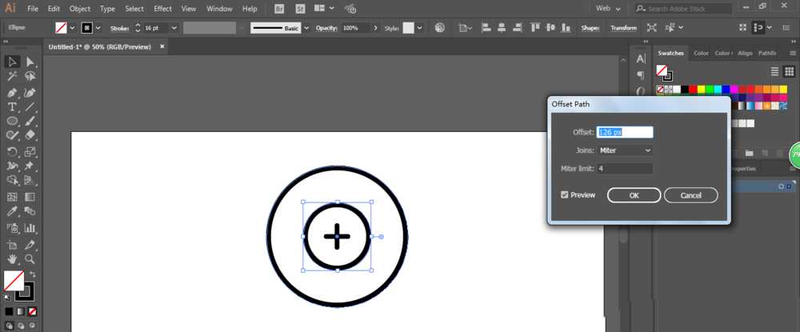Switch to the Color panel tab
Image resolution: width=800 pixels, height=332 pixels.
tap(701, 53)
